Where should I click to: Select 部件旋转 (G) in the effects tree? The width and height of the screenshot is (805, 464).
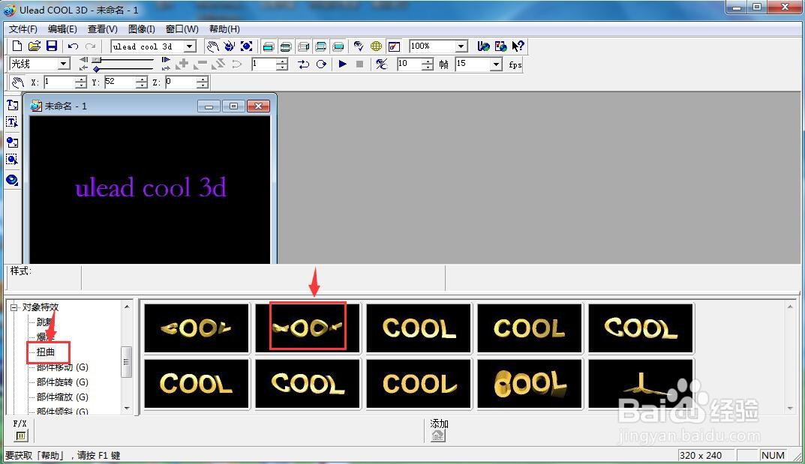[x=62, y=382]
